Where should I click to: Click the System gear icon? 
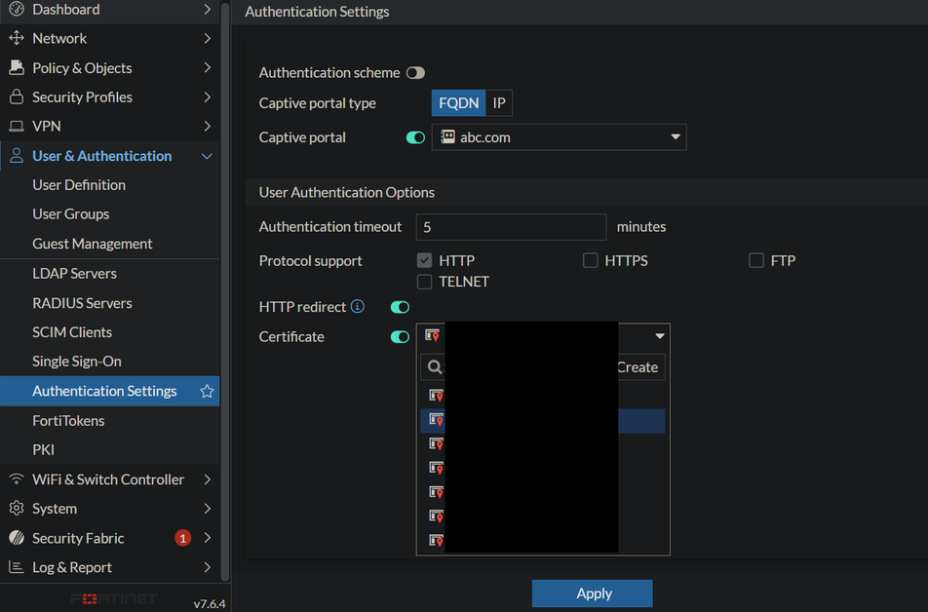(x=17, y=509)
